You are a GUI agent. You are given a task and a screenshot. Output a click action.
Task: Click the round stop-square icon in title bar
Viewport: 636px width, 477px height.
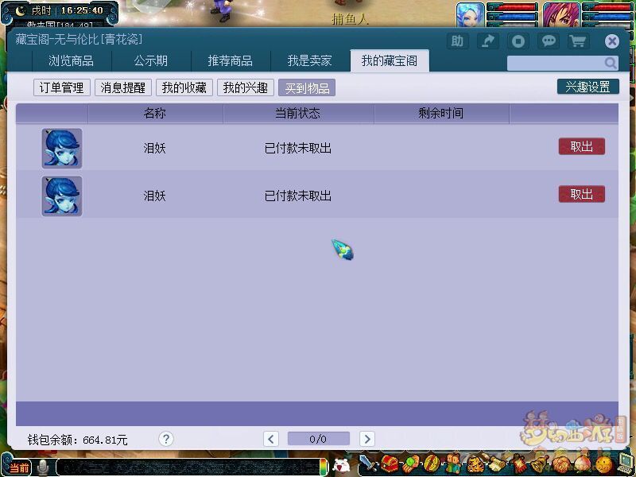[518, 41]
